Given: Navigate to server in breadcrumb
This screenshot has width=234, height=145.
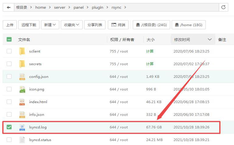Looking at the screenshot, I should 60,7.
